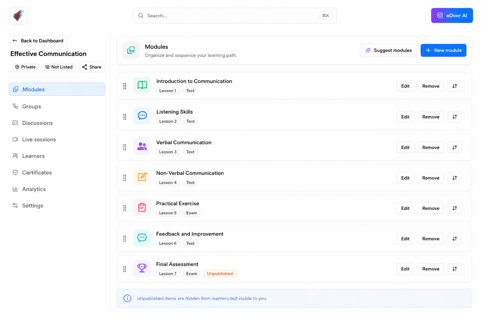481x321 pixels.
Task: Click into the Search field
Action: coord(235,16)
